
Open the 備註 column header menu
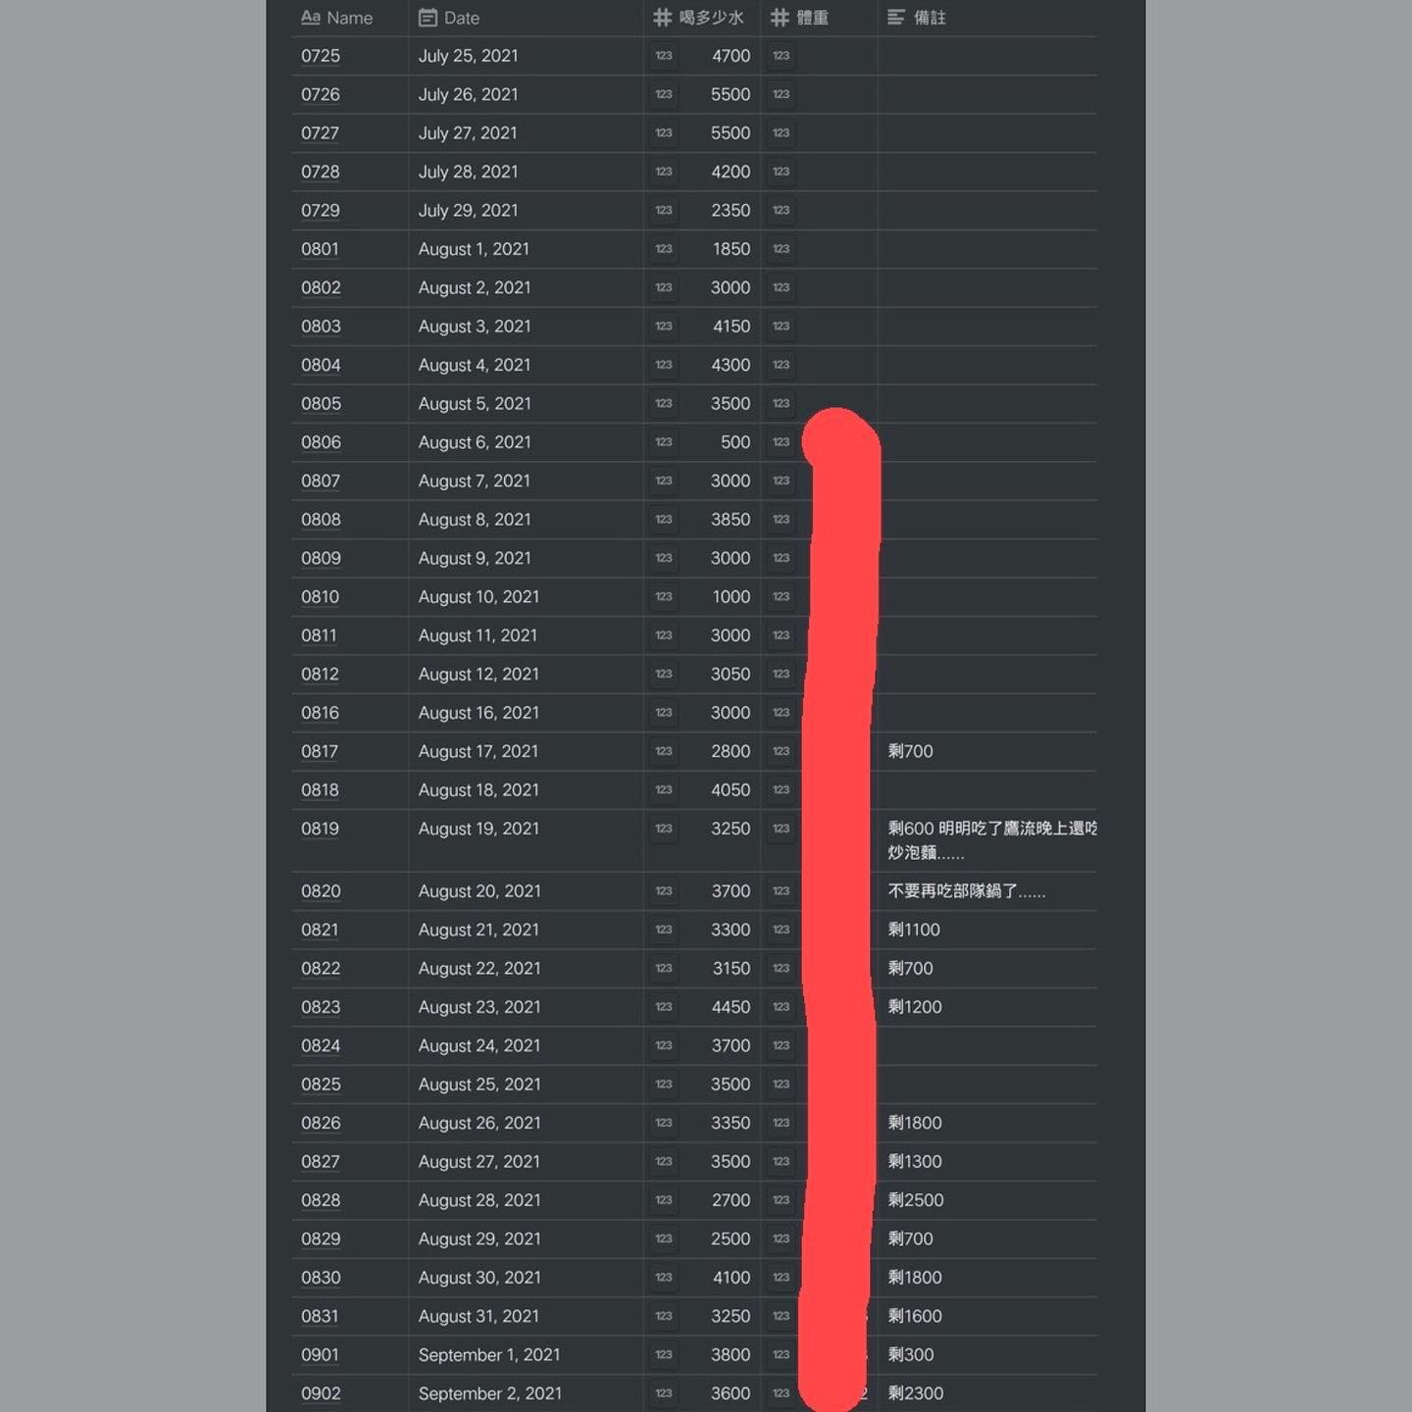(930, 18)
